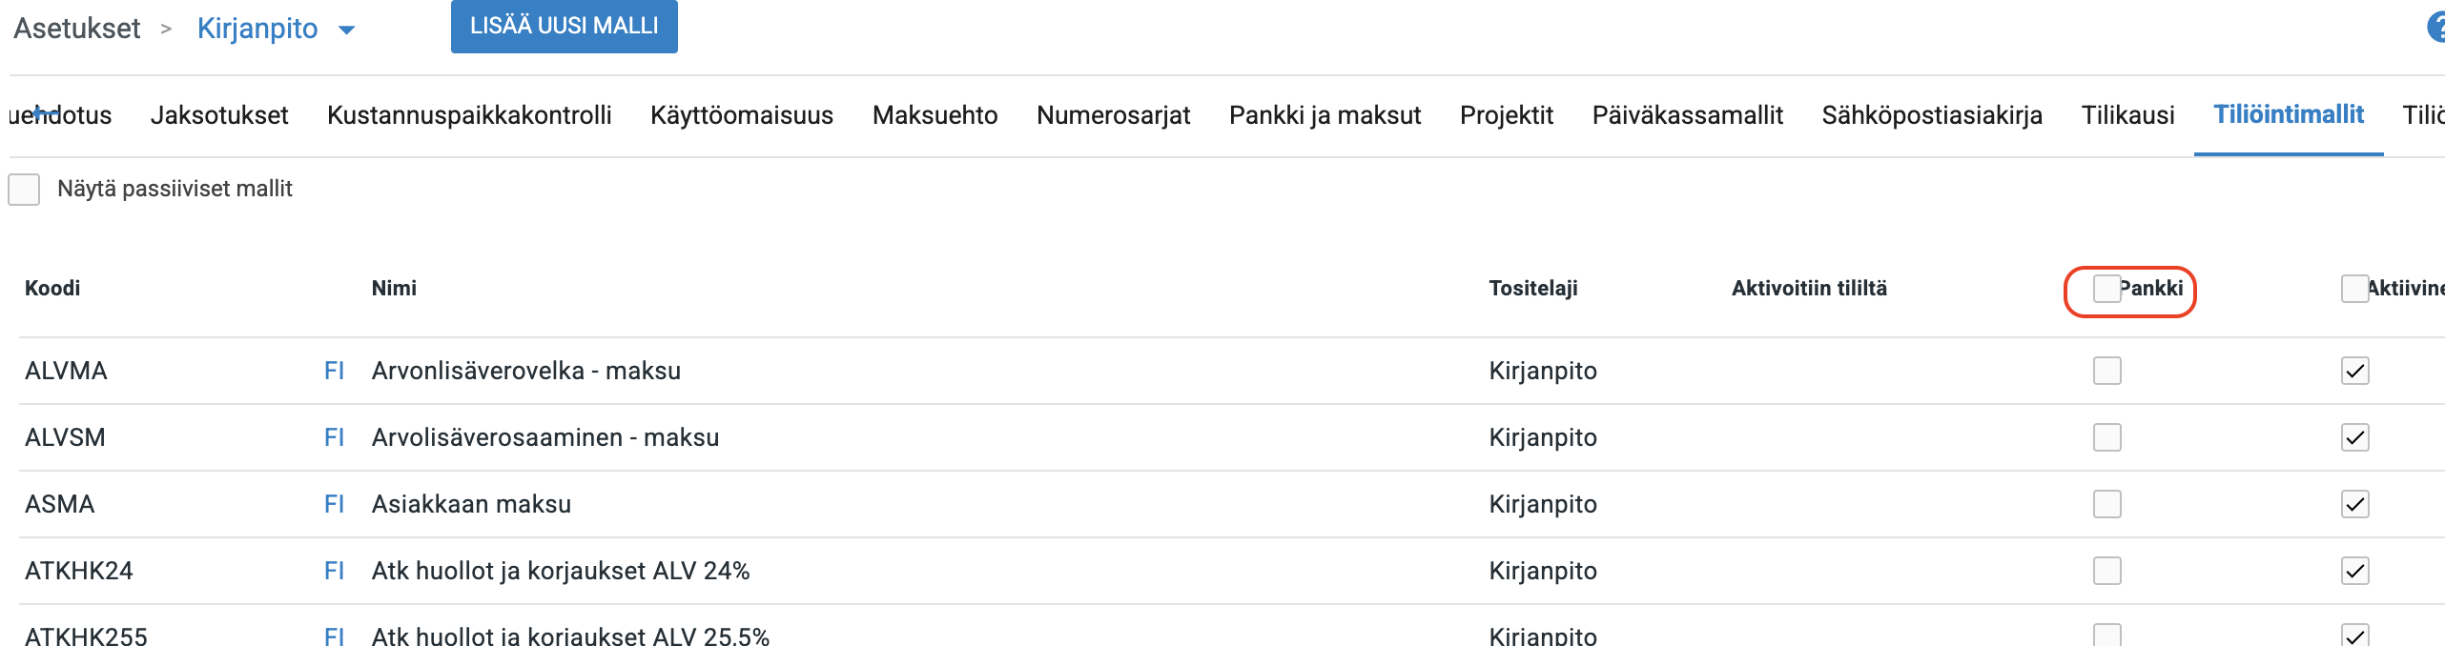Open the Numerosarjat tab
Viewport: 2445px width, 646px height.
[1113, 114]
